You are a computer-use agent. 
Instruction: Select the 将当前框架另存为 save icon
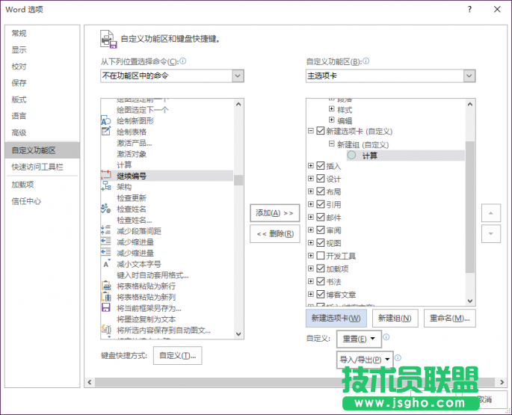point(105,308)
